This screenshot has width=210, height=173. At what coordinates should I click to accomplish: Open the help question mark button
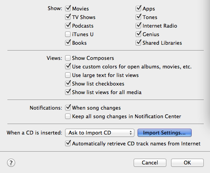tap(11, 163)
